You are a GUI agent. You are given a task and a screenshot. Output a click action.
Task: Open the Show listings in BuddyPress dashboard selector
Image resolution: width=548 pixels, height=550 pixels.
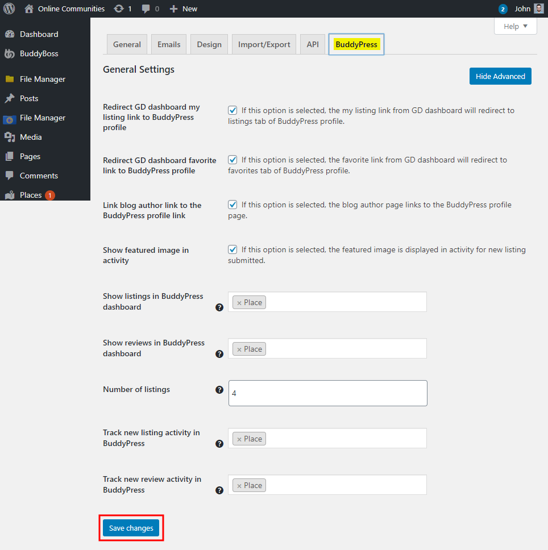point(341,302)
